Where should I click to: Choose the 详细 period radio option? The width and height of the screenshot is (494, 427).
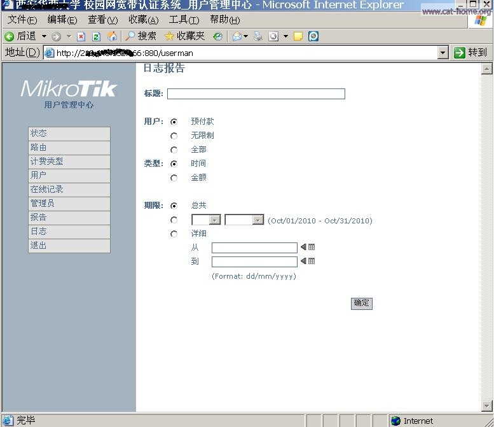[x=174, y=234]
